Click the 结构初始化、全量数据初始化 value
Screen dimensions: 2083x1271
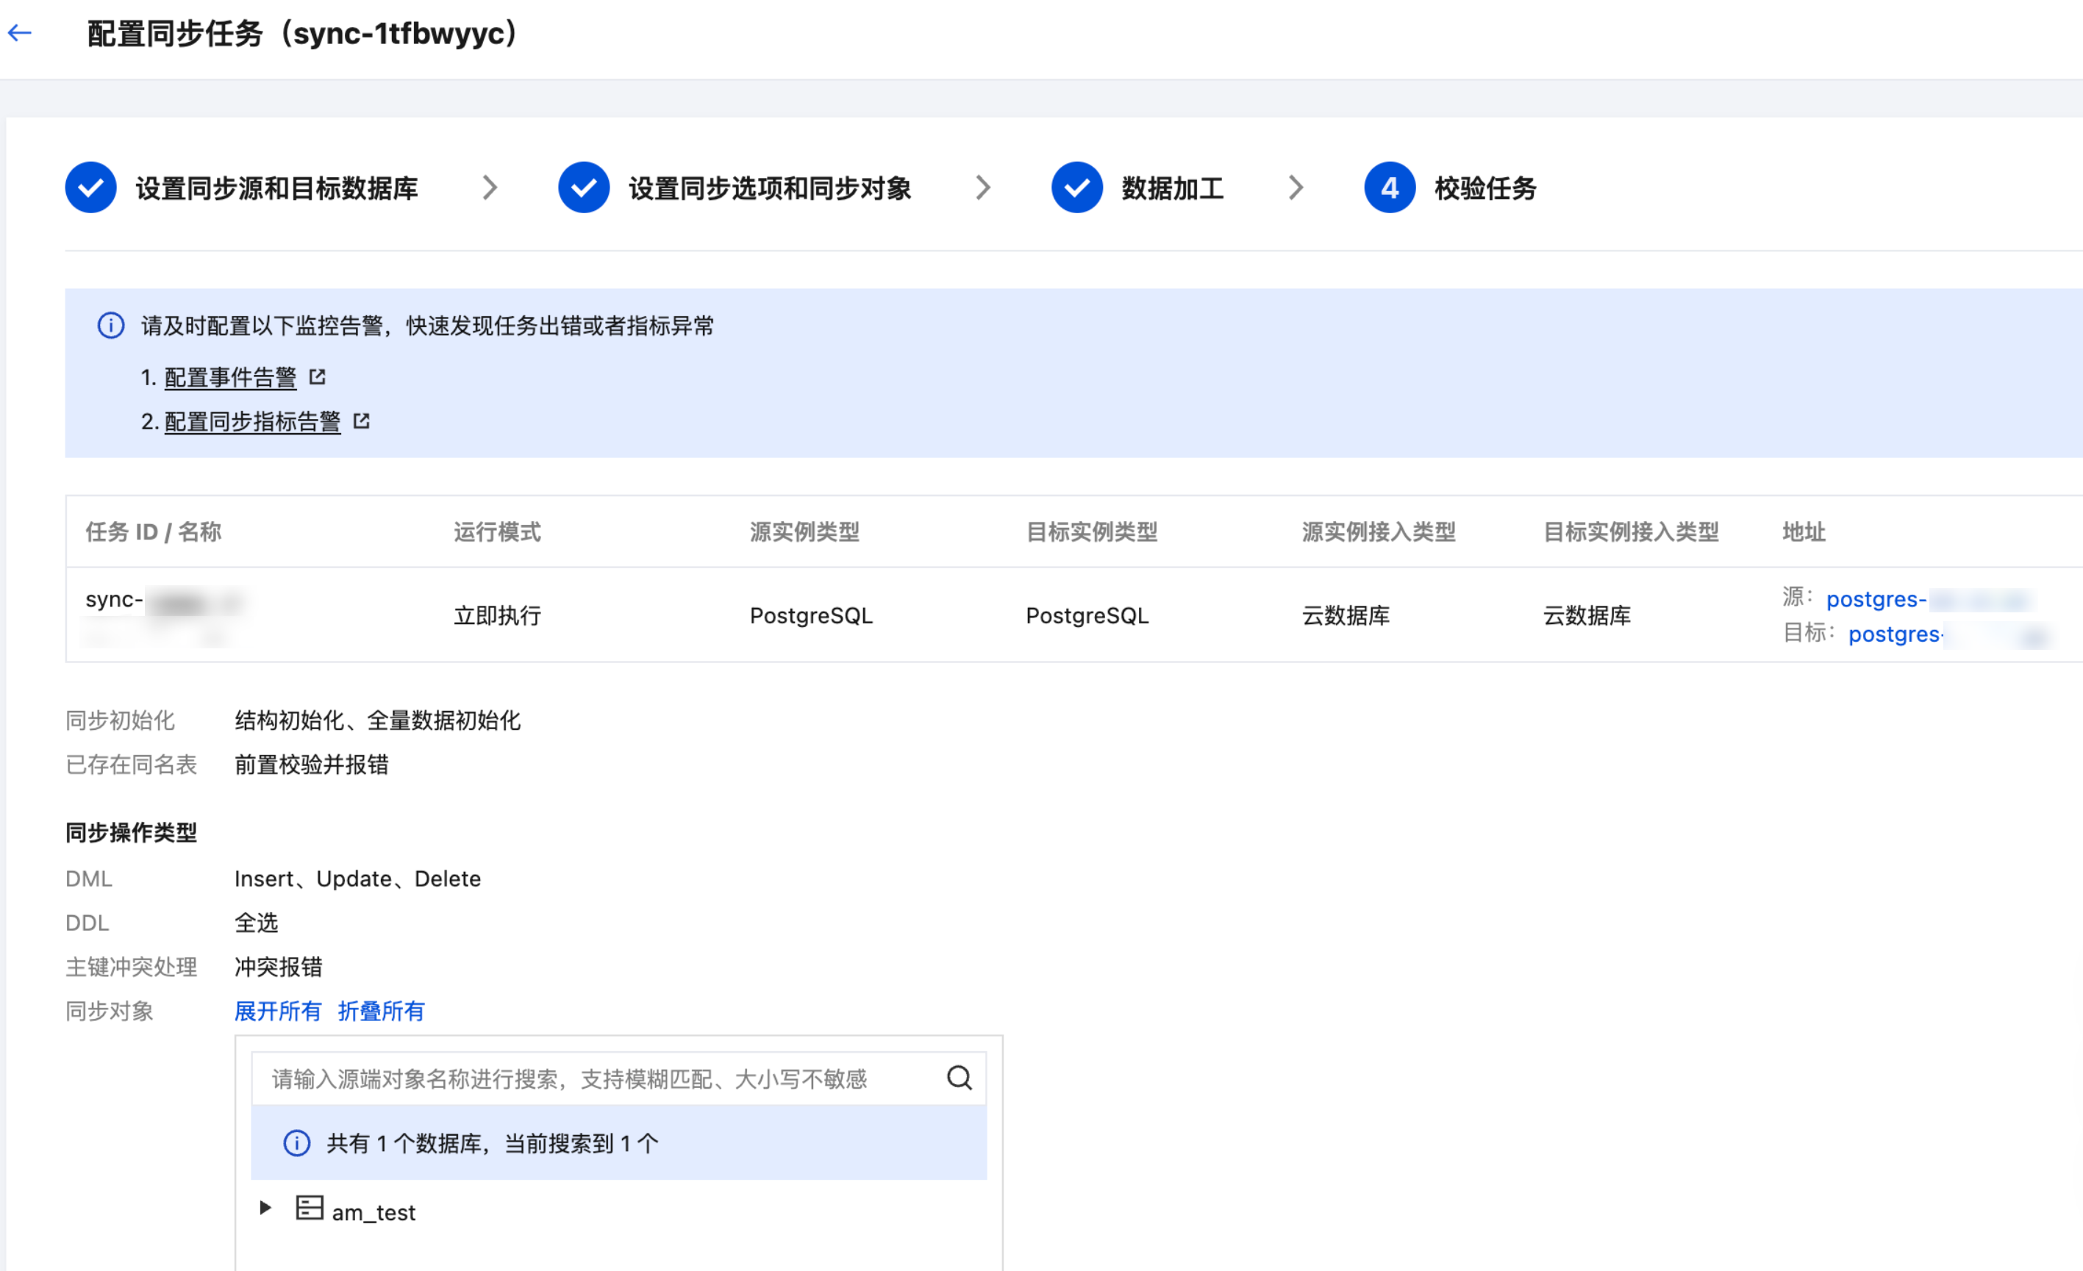point(377,720)
